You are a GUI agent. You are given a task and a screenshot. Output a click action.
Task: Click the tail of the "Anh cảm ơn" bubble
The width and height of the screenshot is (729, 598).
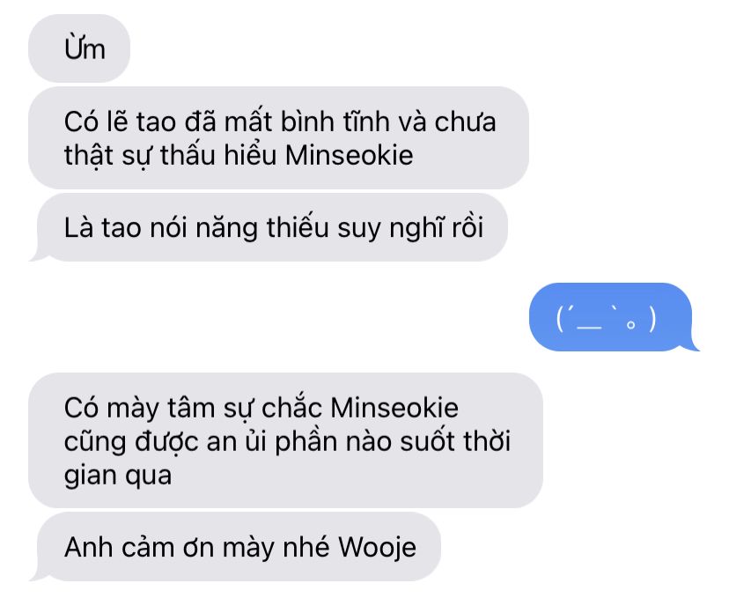coord(38,575)
